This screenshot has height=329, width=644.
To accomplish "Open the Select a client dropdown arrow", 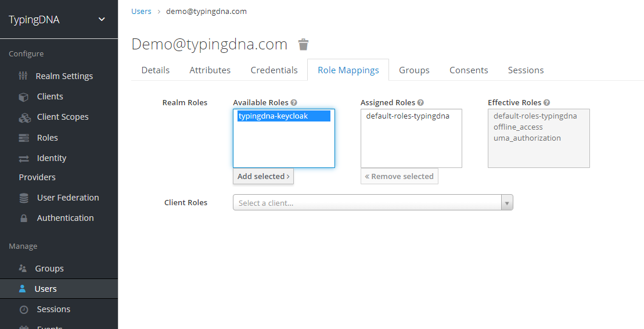I will [507, 203].
